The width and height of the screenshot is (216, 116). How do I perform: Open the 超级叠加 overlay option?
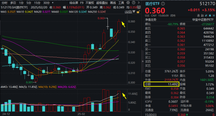coord(102,3)
